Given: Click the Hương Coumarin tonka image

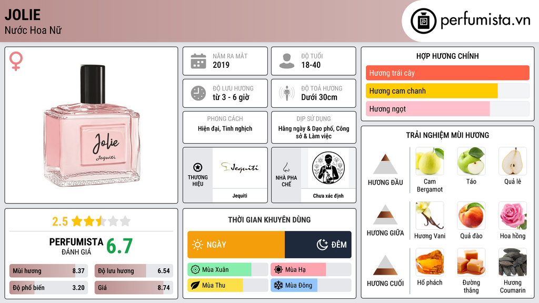Looking at the screenshot, I should click(x=513, y=262).
